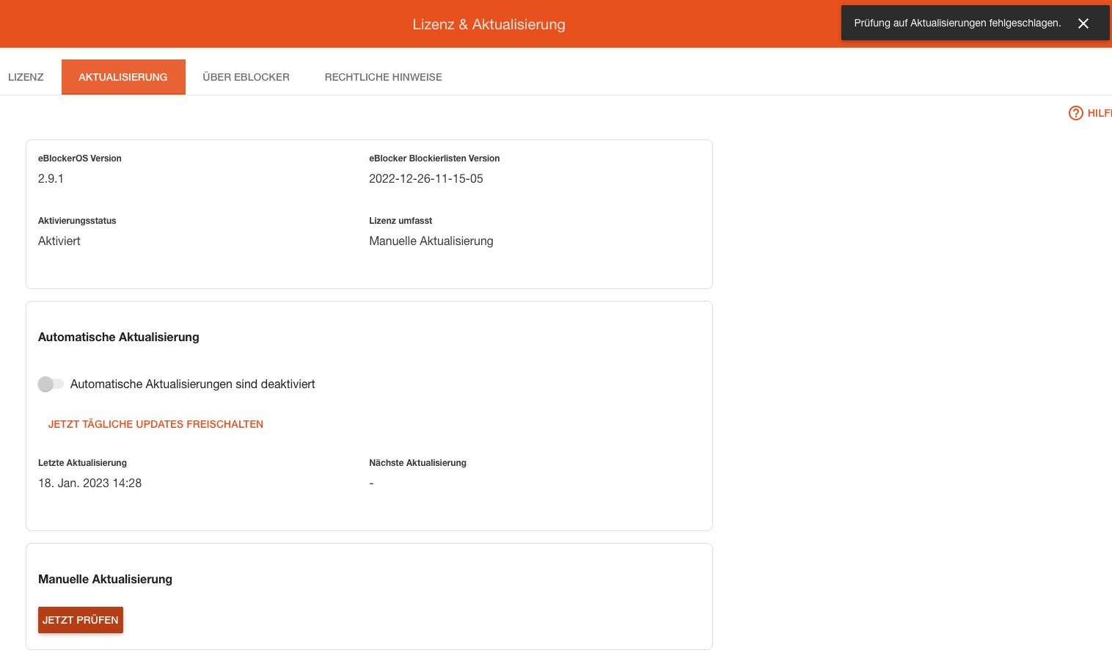Click the Manuelle Aktualisierung section heading
This screenshot has width=1112, height=653.
click(105, 579)
